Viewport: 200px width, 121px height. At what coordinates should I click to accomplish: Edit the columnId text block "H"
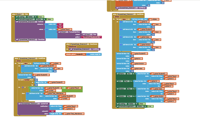point(52,111)
